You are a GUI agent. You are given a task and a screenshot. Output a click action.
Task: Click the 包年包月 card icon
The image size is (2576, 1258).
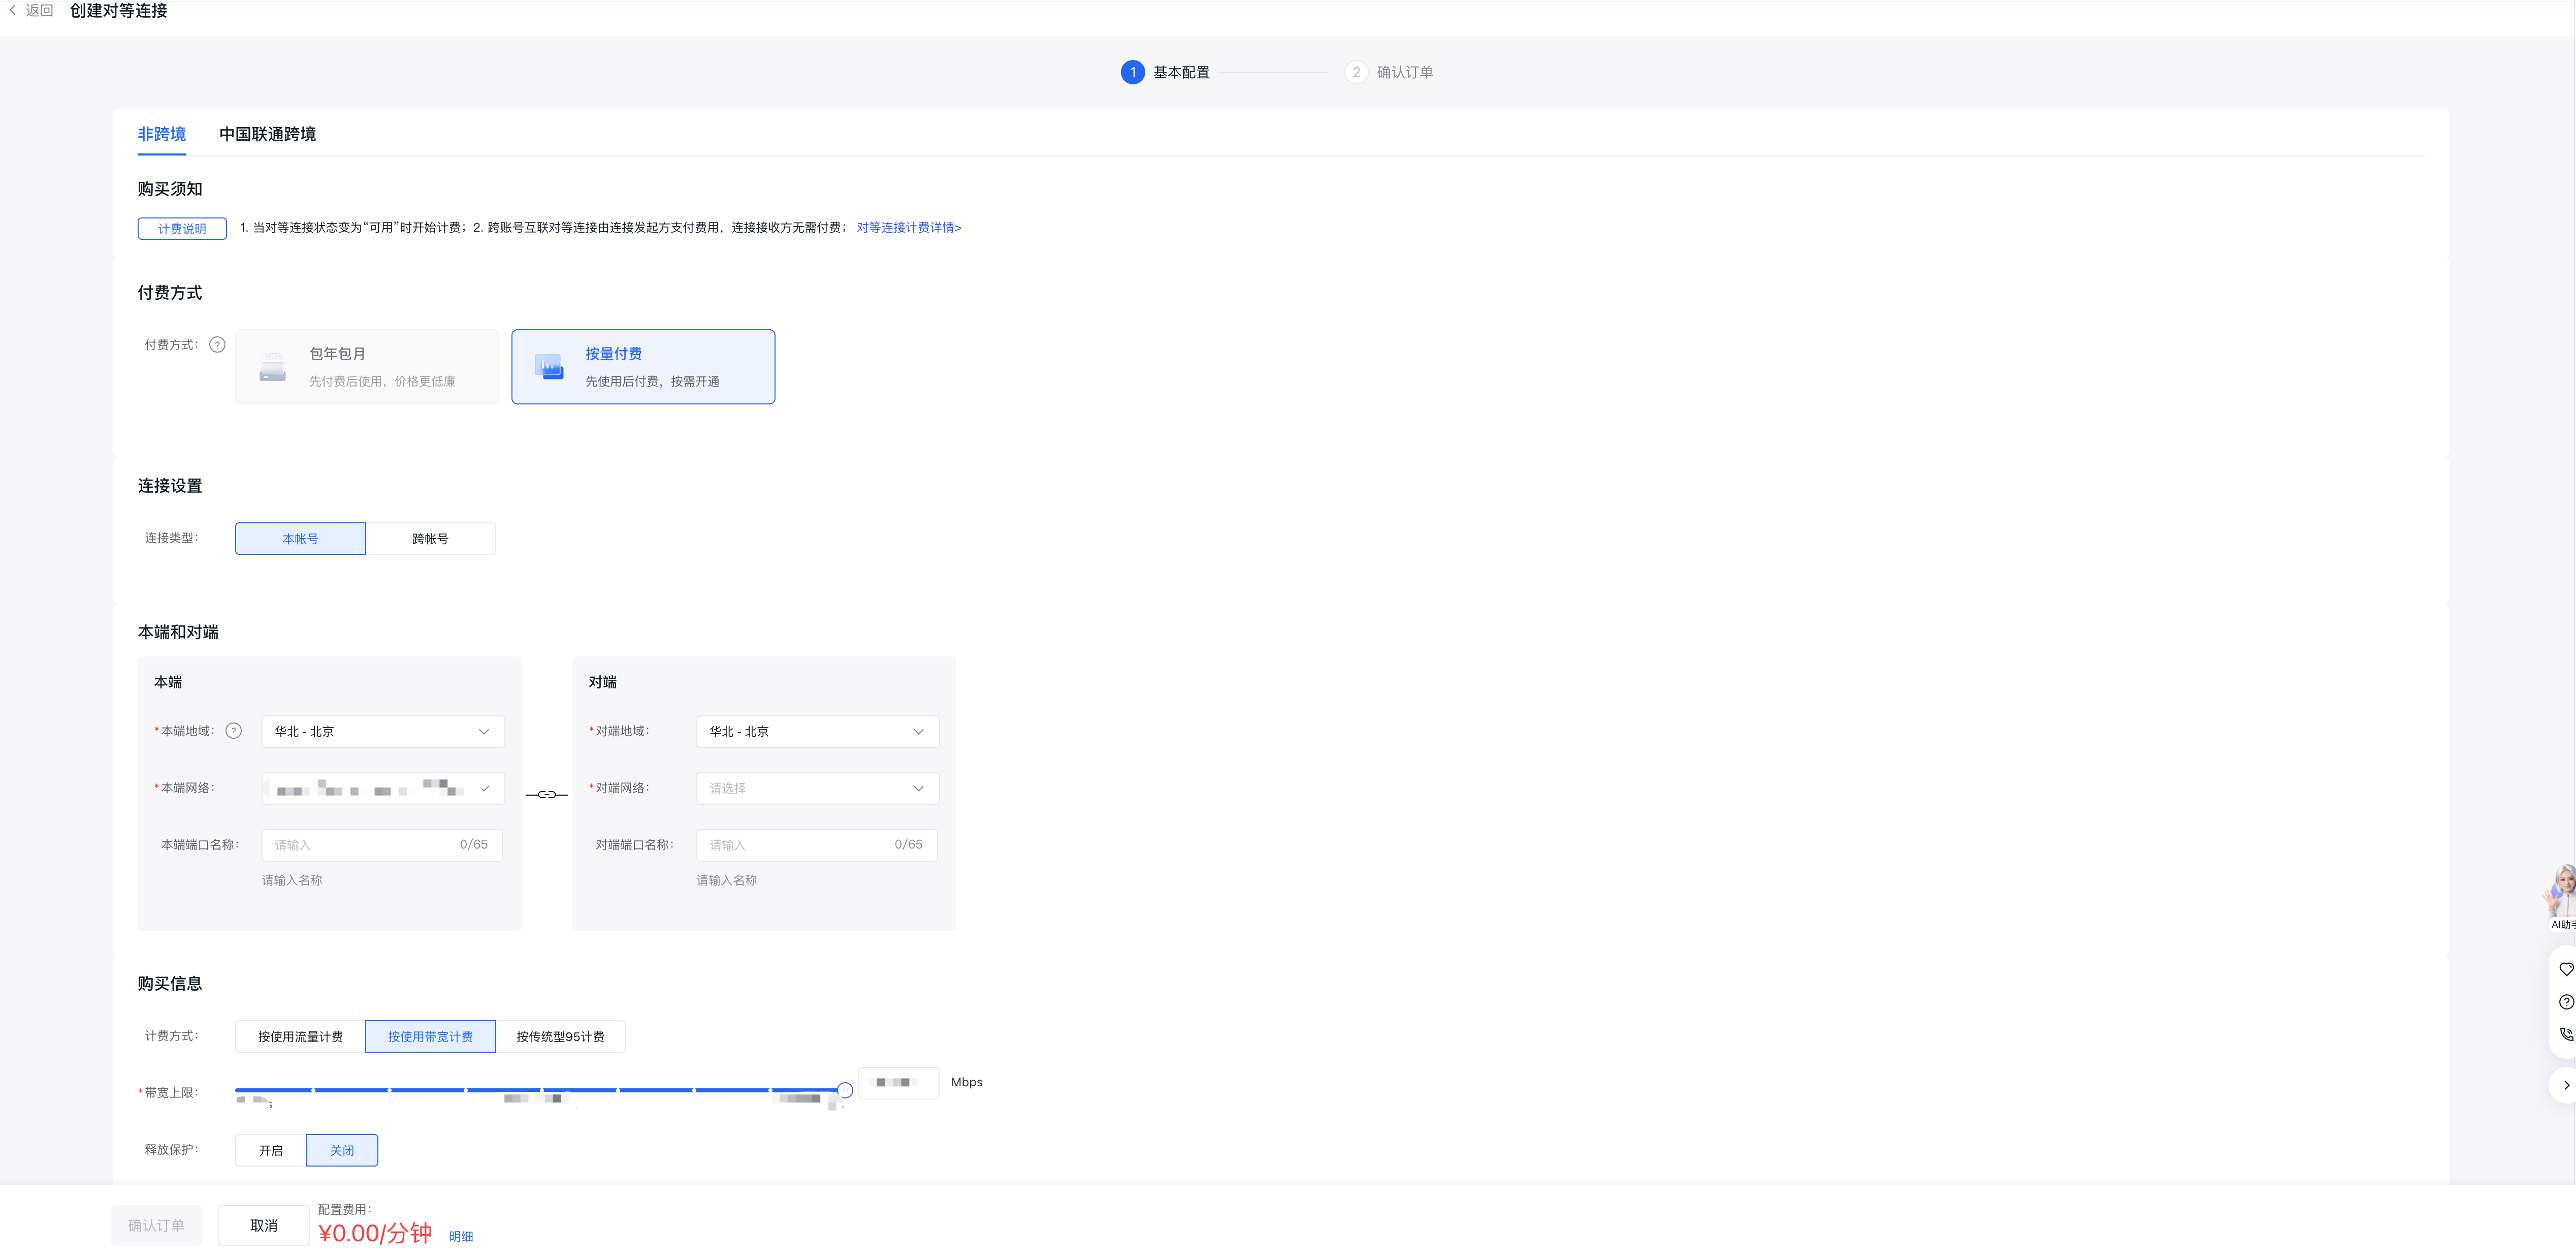point(273,367)
